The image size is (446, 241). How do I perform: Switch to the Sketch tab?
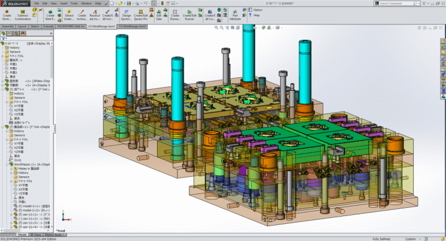35,26
